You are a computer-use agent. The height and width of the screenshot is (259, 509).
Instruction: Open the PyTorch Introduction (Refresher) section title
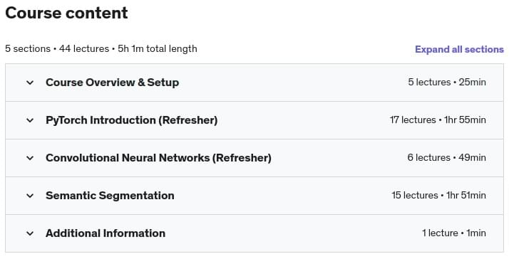[x=131, y=120]
